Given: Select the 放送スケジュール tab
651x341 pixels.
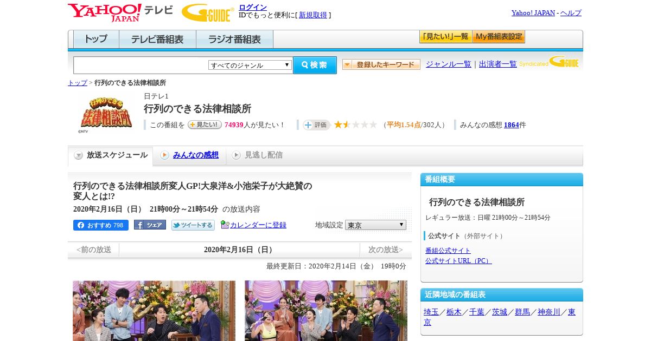Looking at the screenshot, I should click(110, 155).
